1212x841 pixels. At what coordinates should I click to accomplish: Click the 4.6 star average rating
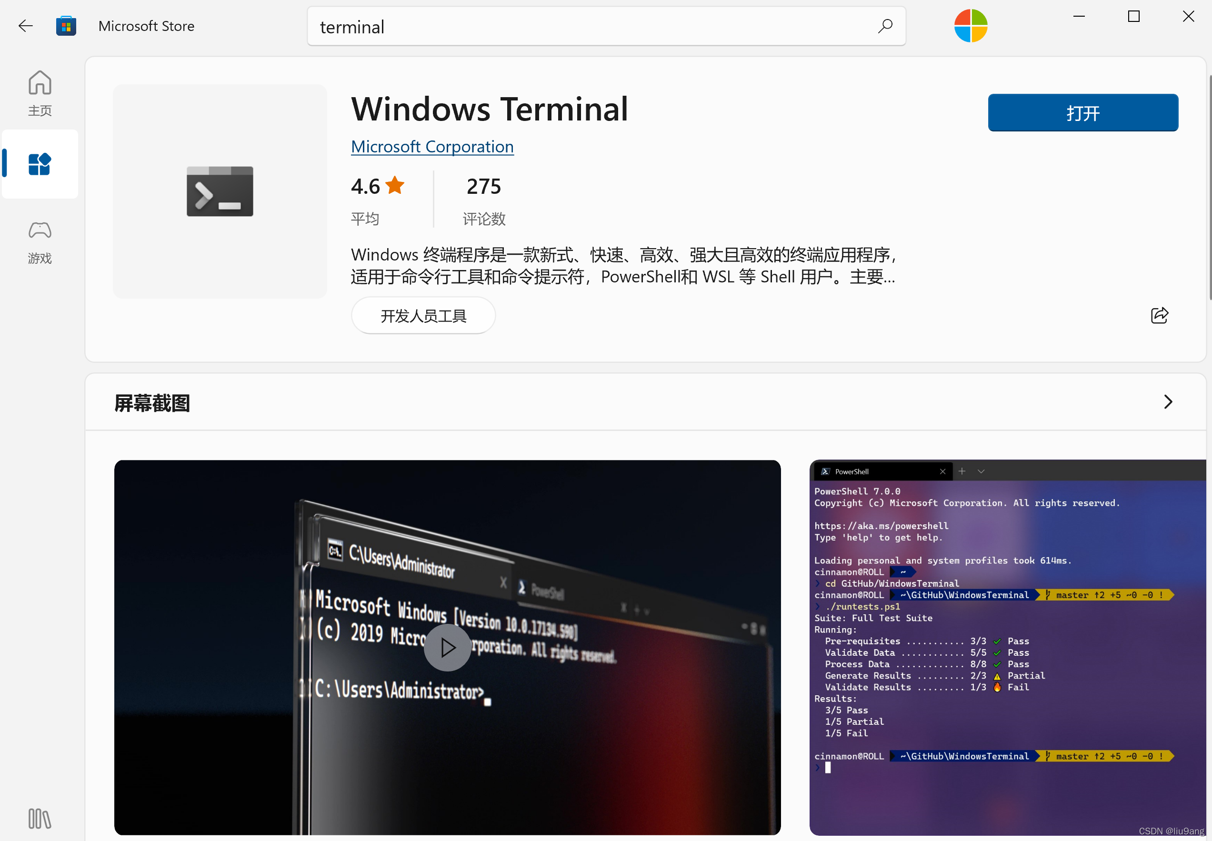(377, 187)
